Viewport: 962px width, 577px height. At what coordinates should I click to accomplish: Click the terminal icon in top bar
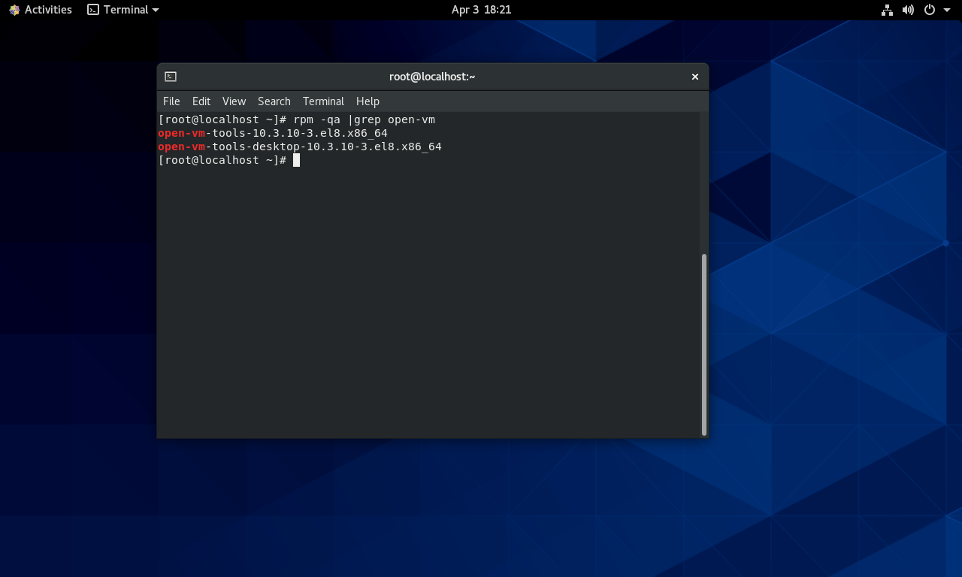[x=93, y=10]
